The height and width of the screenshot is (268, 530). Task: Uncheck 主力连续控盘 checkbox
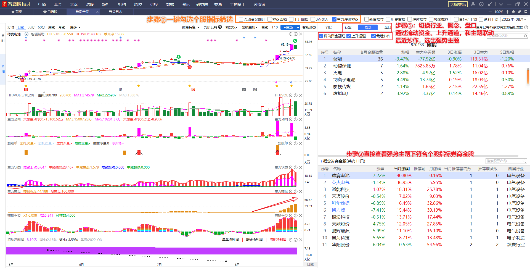click(334, 19)
